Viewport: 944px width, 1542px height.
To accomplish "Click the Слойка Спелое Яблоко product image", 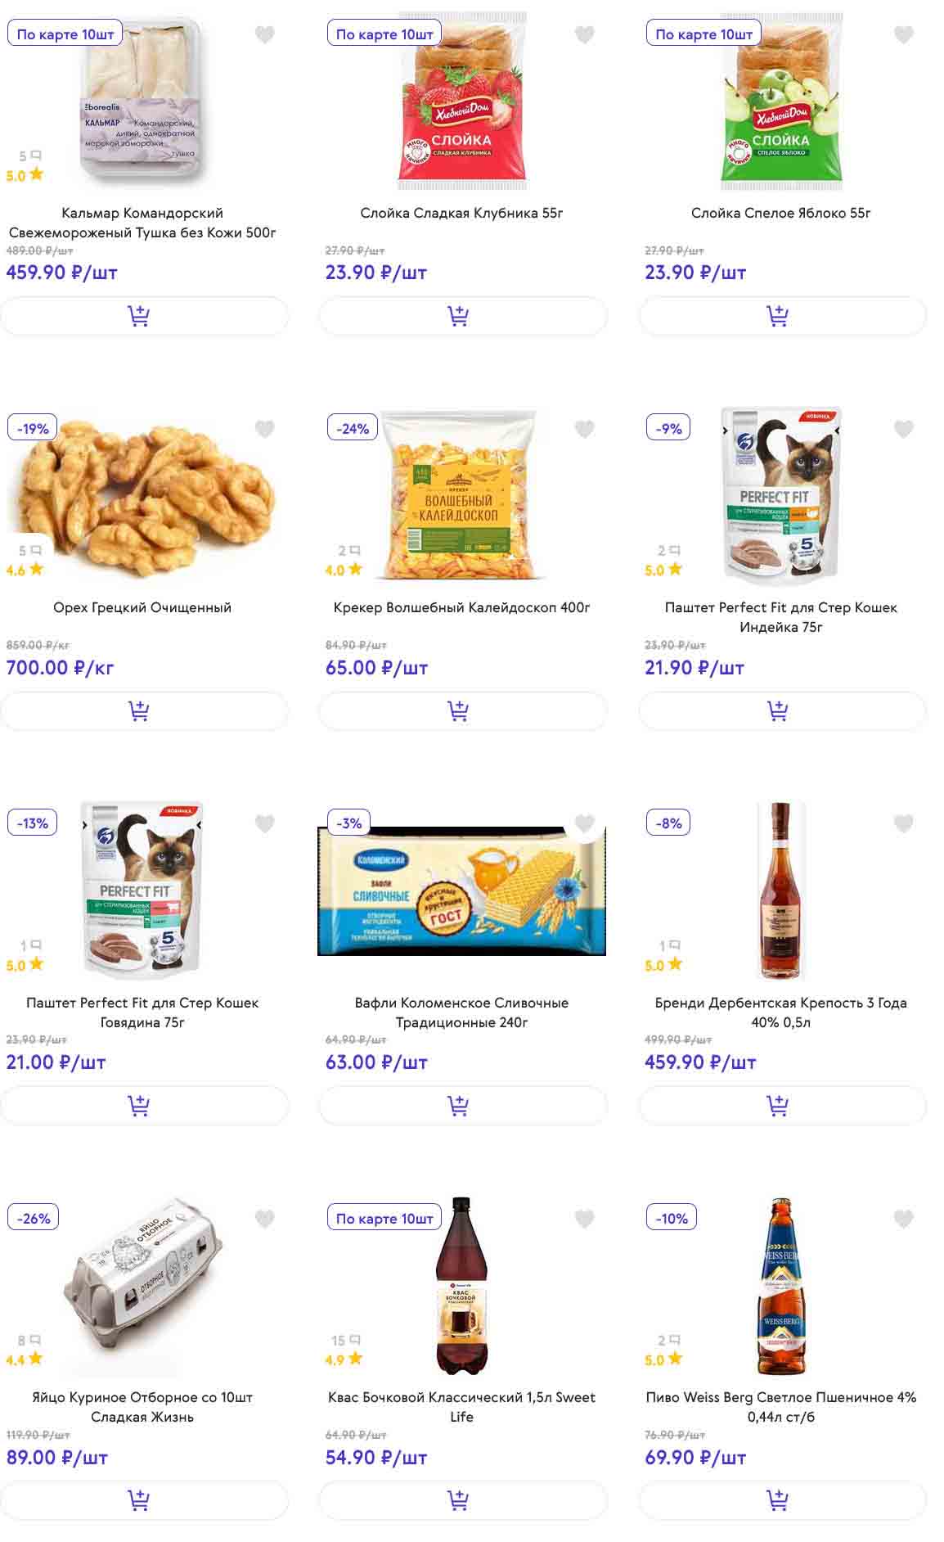I will pos(781,102).
